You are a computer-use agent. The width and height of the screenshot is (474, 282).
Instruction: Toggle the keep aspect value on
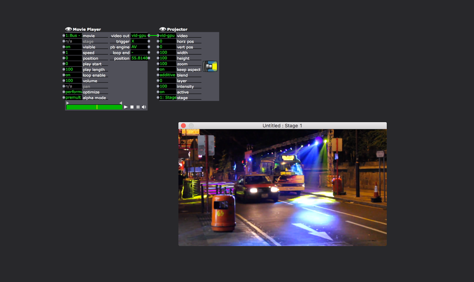pos(168,69)
